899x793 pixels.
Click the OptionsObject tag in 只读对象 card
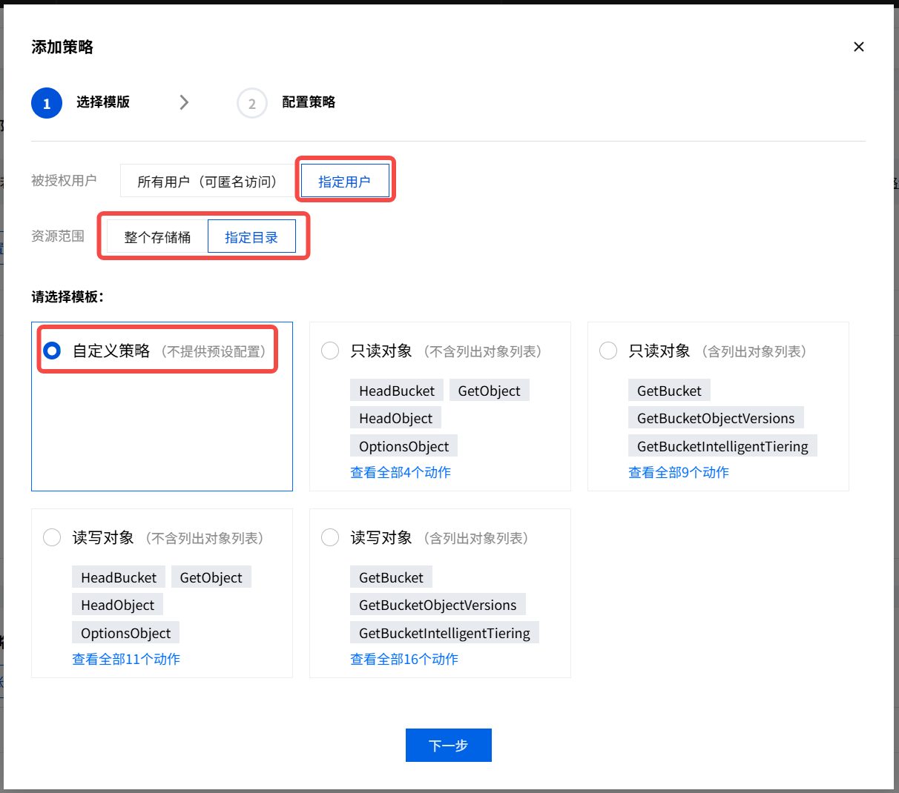pyautogui.click(x=404, y=446)
